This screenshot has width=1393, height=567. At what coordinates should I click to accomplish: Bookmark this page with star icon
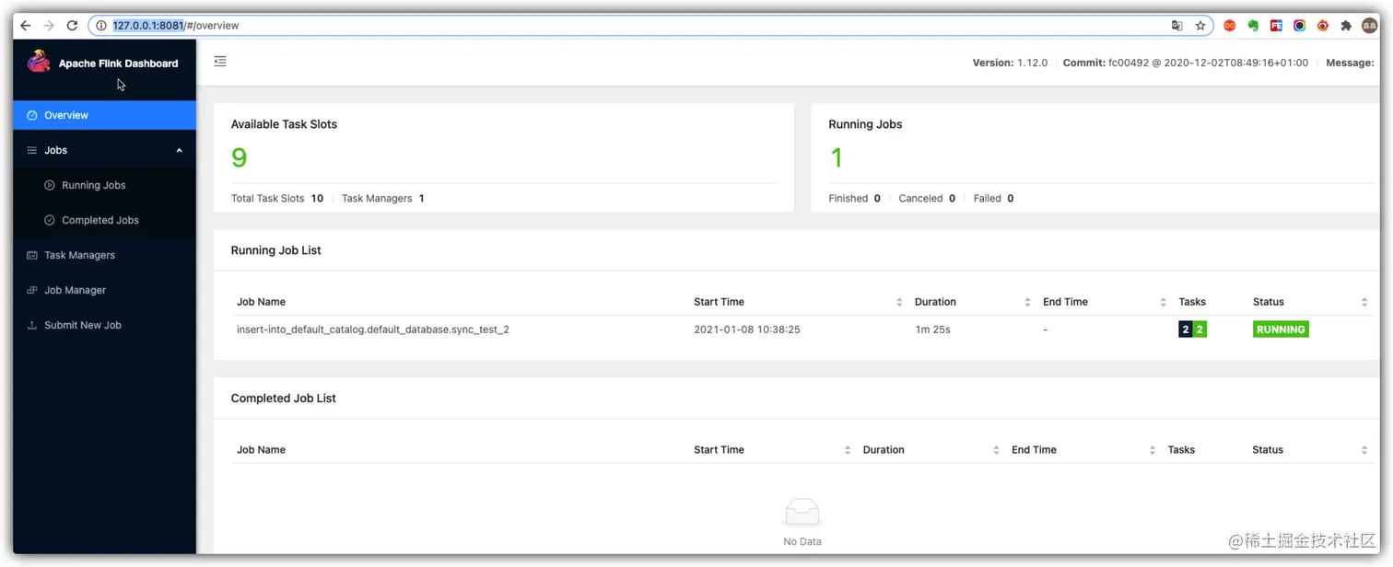pos(1200,26)
